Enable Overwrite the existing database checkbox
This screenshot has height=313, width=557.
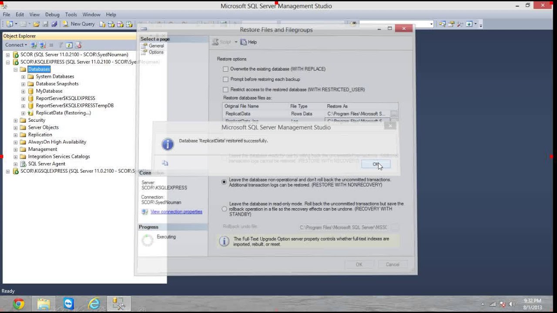click(x=225, y=69)
